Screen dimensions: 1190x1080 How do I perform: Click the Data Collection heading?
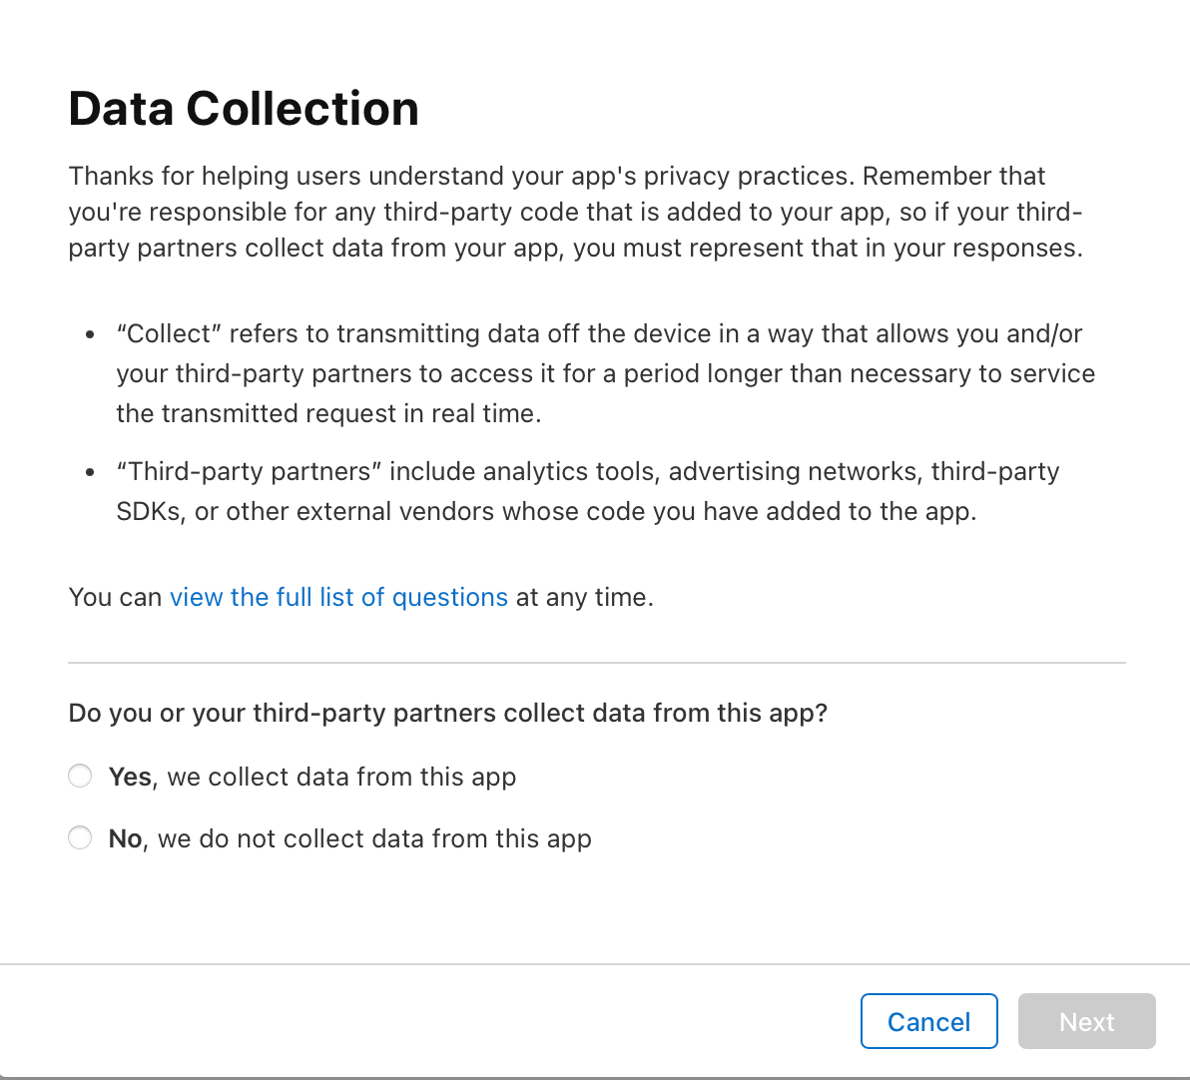244,109
